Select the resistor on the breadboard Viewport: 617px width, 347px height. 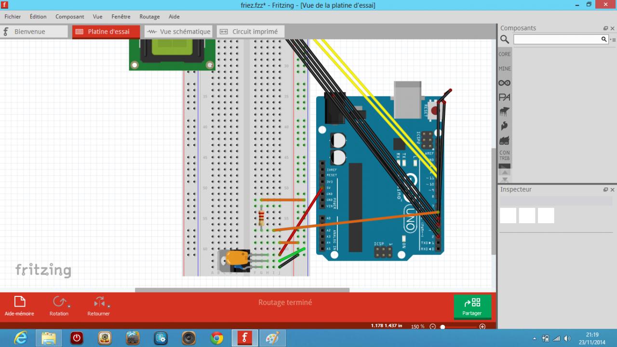click(261, 218)
